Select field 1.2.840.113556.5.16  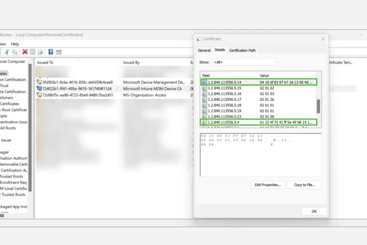pos(258,94)
